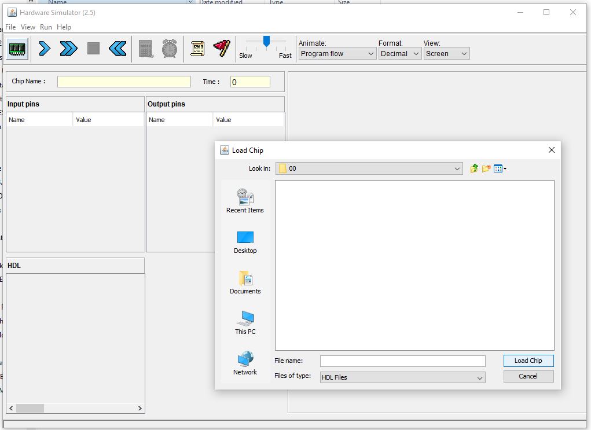Go up one folder level in dialog

[x=474, y=168]
